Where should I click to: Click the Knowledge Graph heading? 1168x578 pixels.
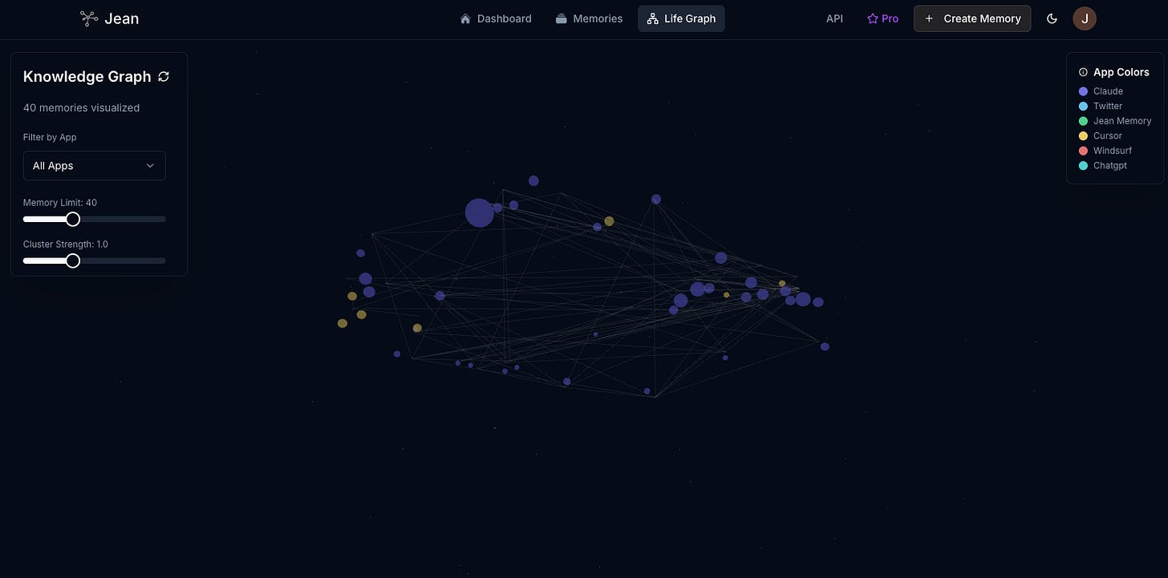click(87, 76)
